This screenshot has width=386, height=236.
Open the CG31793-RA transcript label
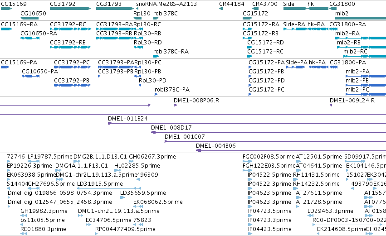[114, 24]
